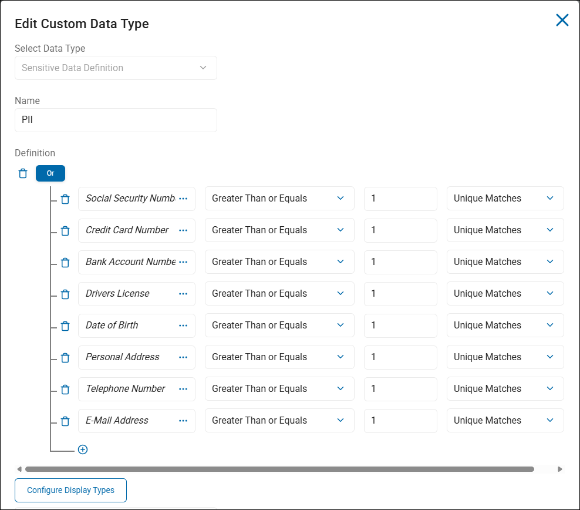Delete the Credit Card Number rule

[x=65, y=230]
